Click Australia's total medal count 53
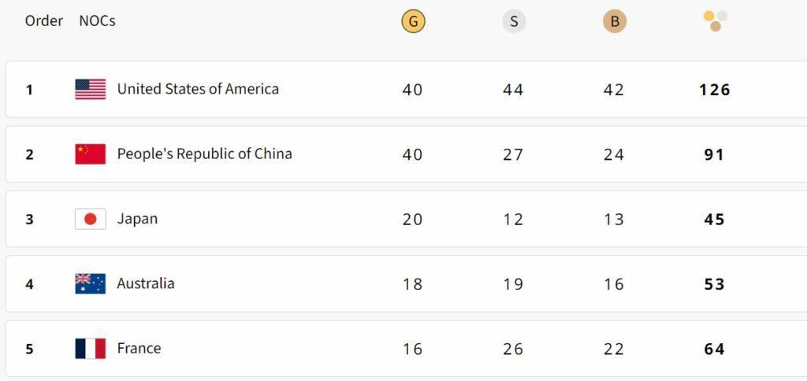The image size is (807, 381). click(x=714, y=284)
